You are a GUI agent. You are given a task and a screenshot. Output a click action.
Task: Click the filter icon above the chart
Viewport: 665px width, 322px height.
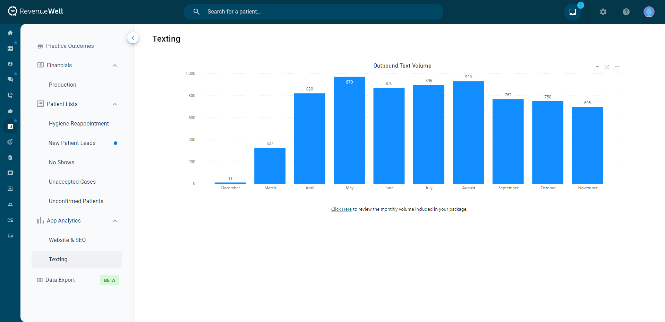pyautogui.click(x=597, y=67)
